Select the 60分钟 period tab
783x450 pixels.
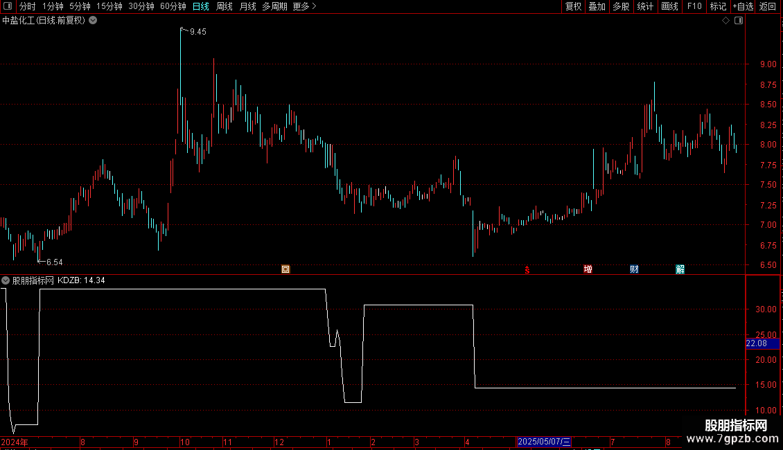point(173,6)
